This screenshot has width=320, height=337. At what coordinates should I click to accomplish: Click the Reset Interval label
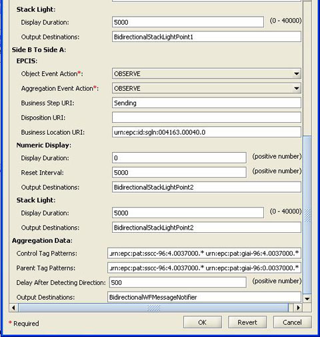click(43, 173)
